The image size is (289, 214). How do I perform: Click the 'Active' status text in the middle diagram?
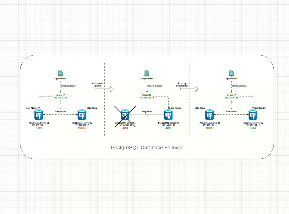(168, 128)
